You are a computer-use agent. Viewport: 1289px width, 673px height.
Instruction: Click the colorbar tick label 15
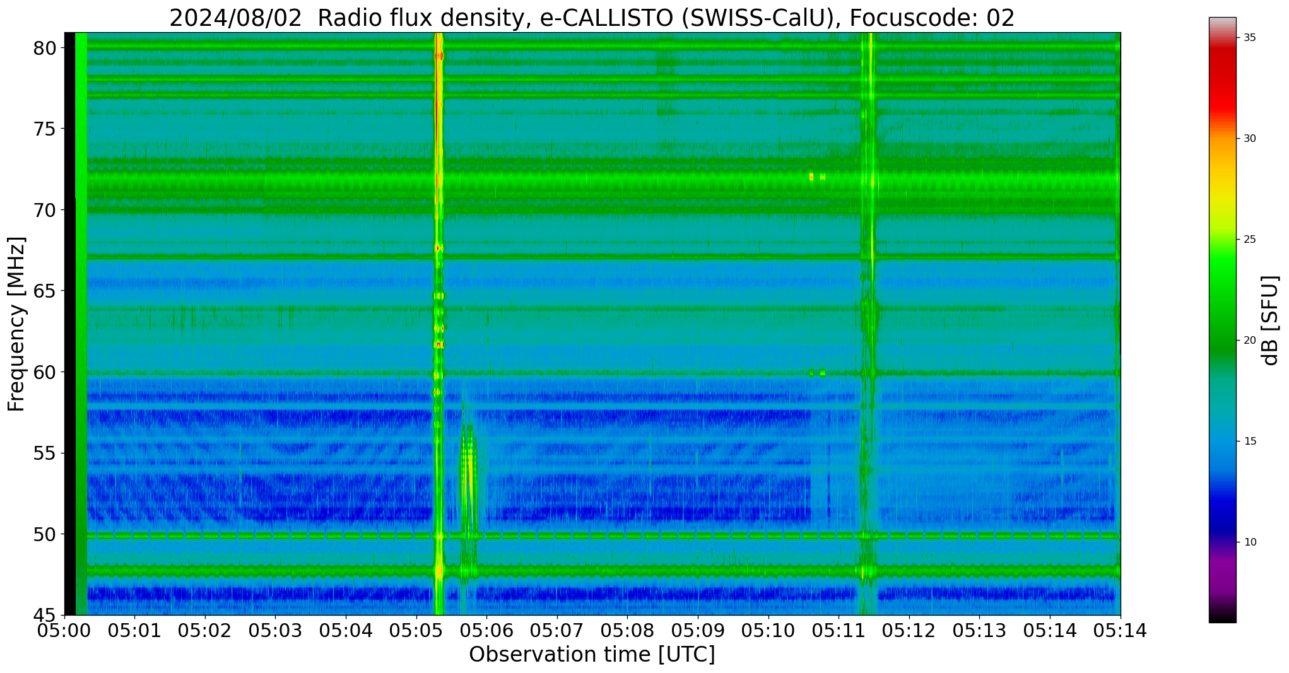pos(1249,442)
